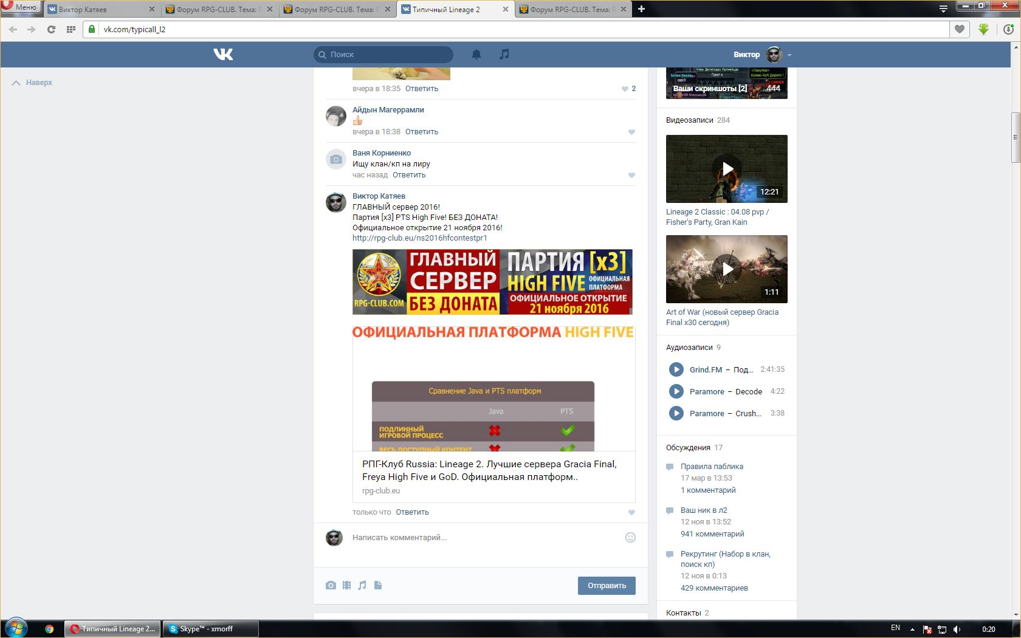The width and height of the screenshot is (1021, 638).
Task: Open a new browser tab
Action: (x=641, y=9)
